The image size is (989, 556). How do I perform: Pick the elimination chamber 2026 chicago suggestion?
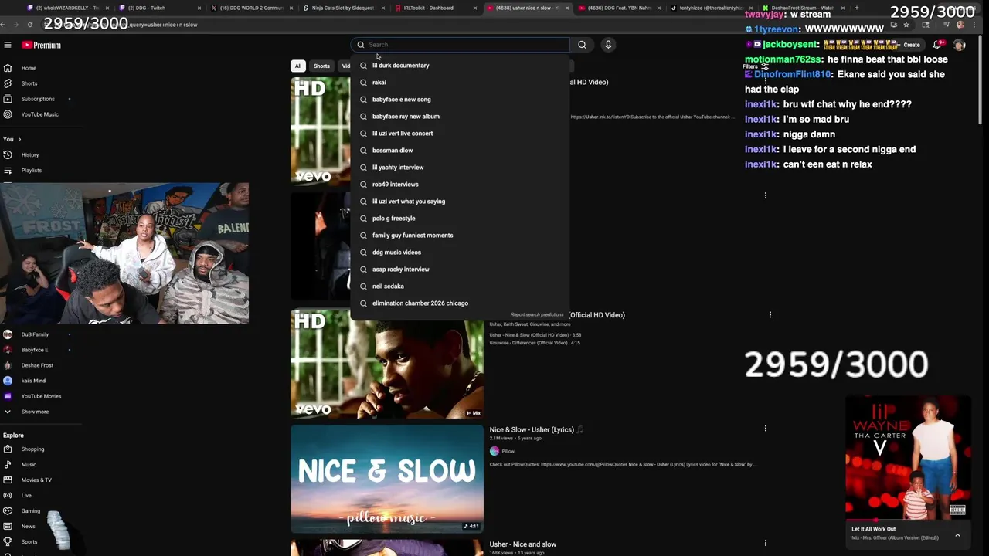(x=460, y=303)
